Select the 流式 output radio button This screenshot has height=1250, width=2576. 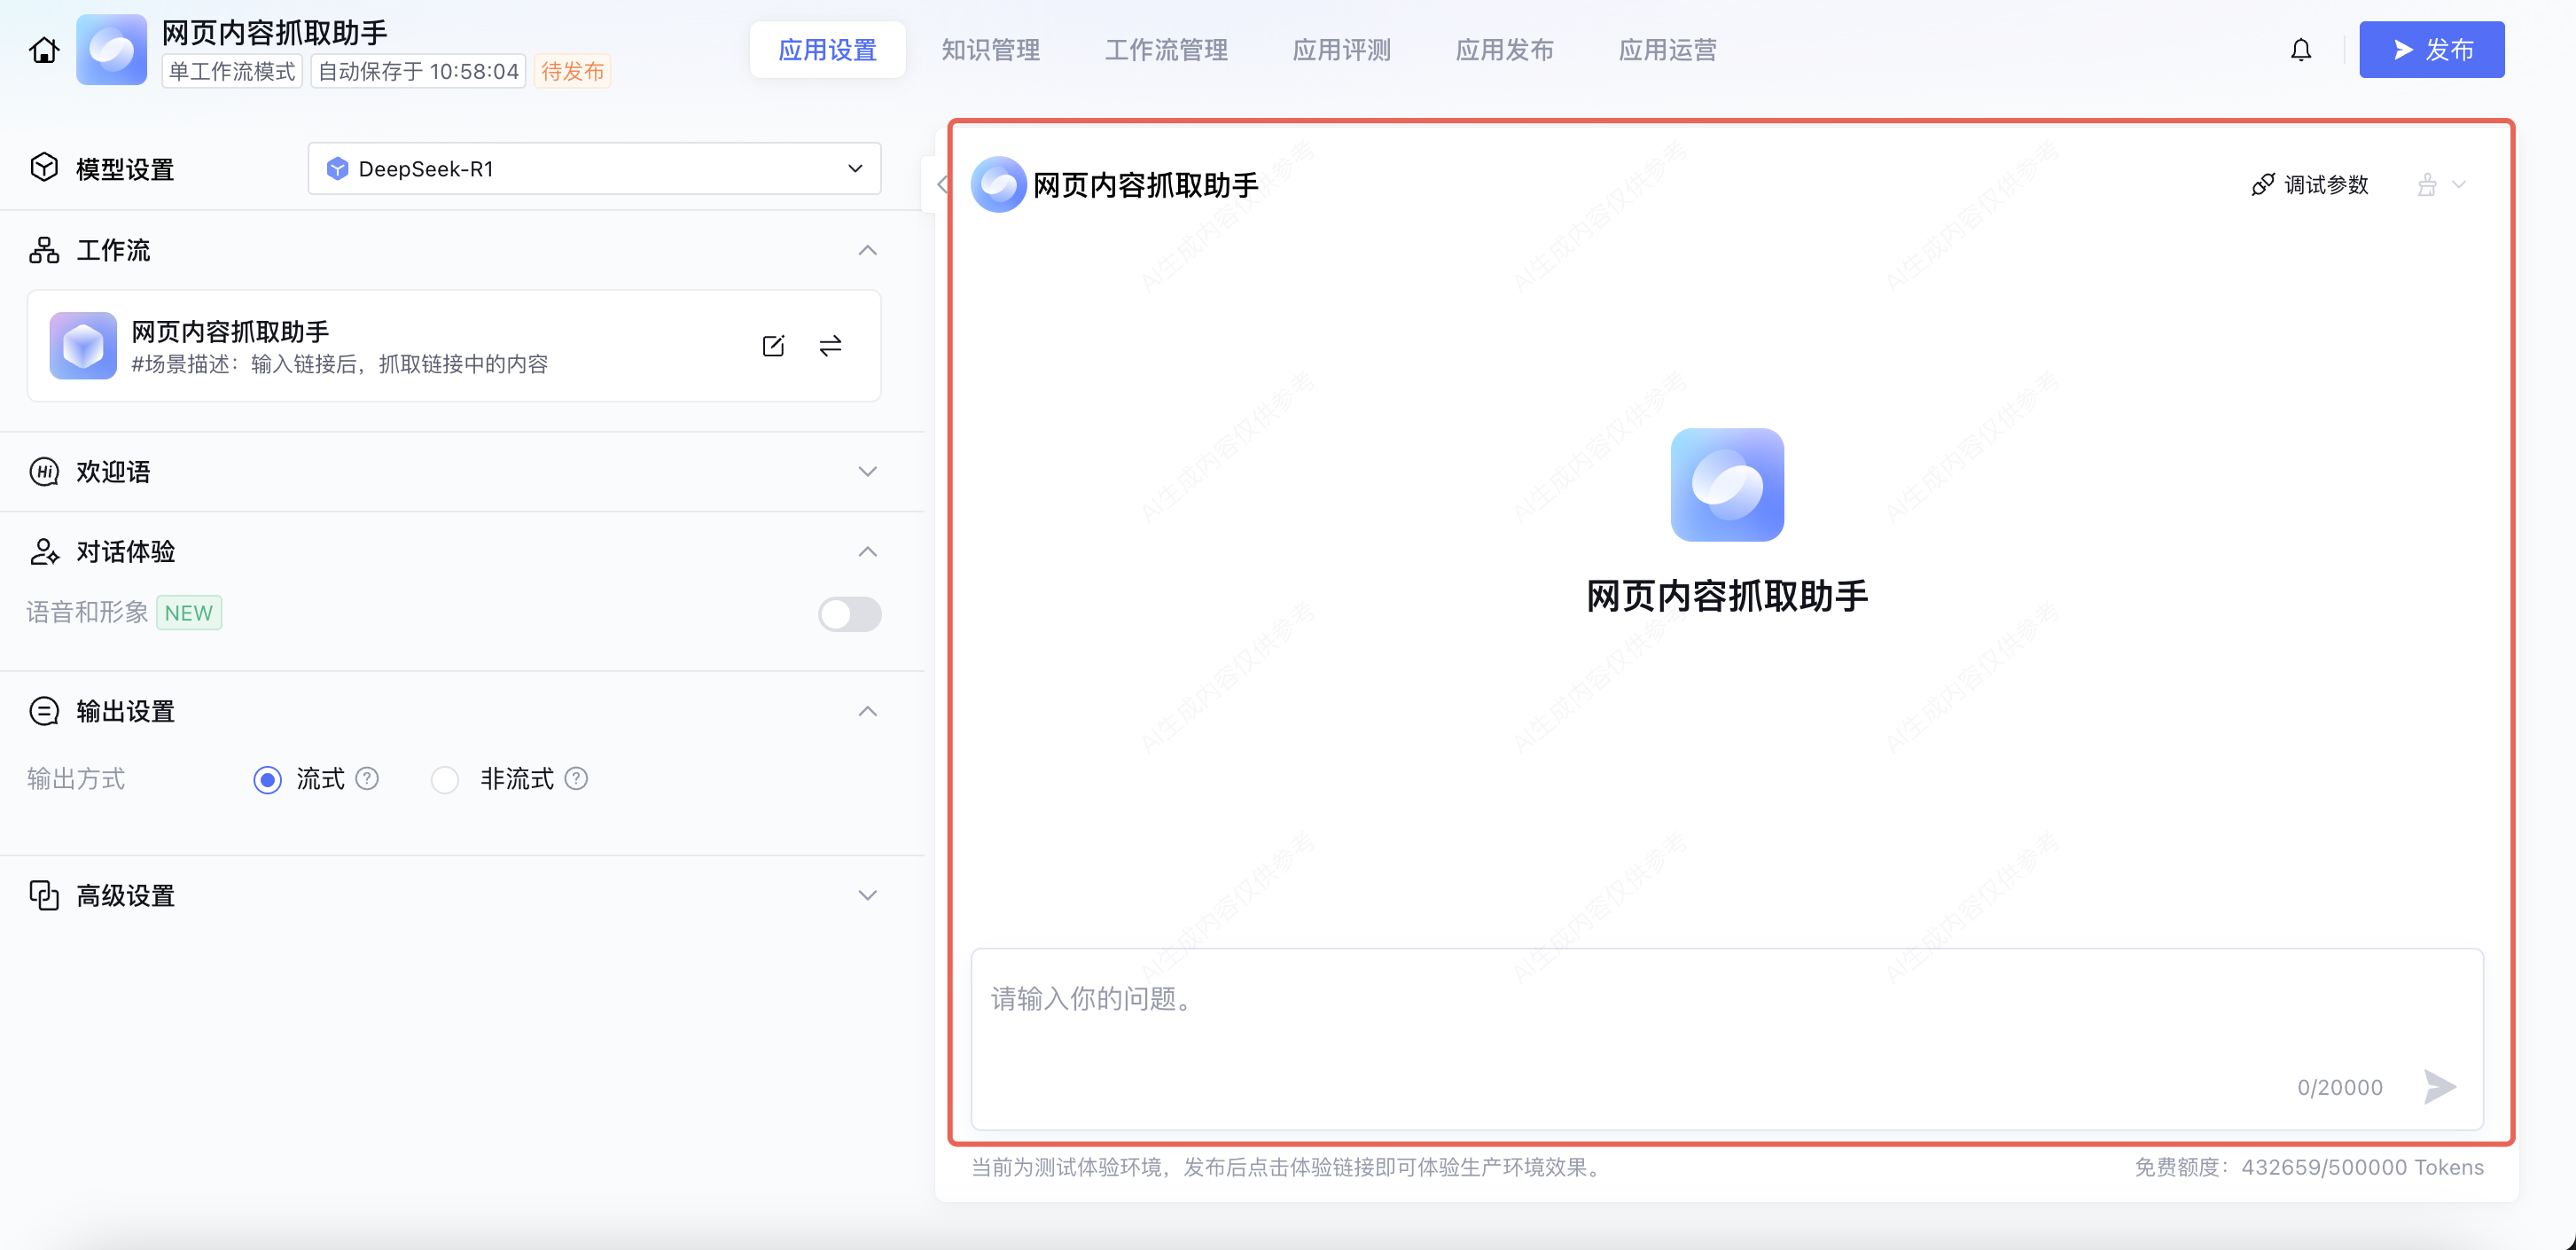click(x=267, y=779)
